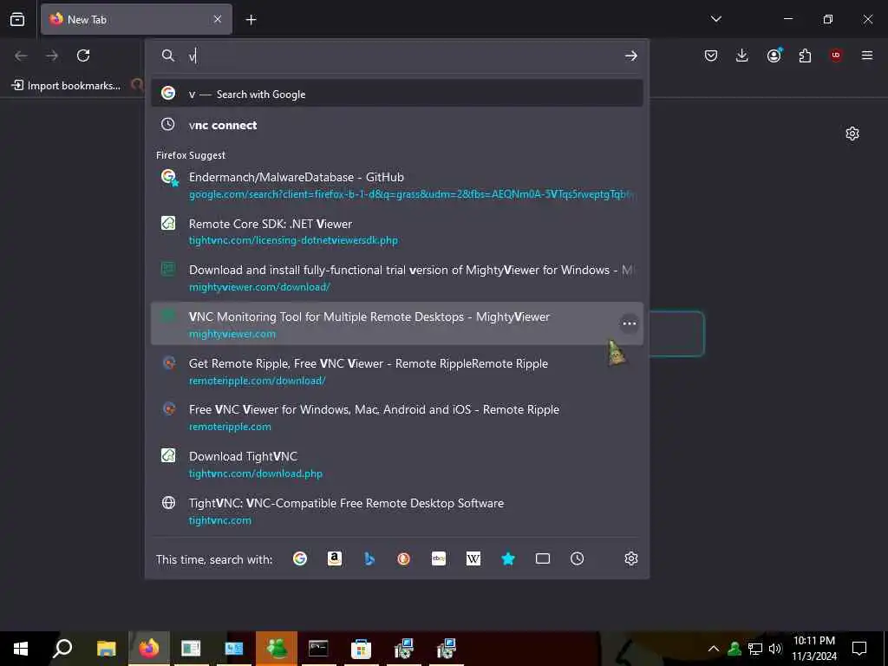Open the volume control in system tray

click(775, 649)
